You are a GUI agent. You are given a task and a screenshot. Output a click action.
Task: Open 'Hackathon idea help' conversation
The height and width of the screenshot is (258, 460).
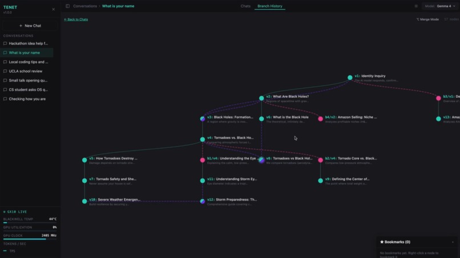26,43
